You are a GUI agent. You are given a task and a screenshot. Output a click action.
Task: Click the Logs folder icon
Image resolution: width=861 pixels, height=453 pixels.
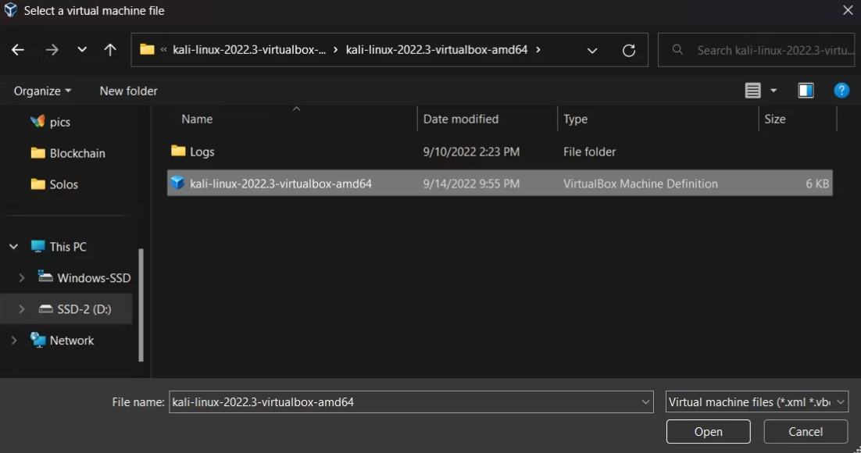(x=178, y=151)
